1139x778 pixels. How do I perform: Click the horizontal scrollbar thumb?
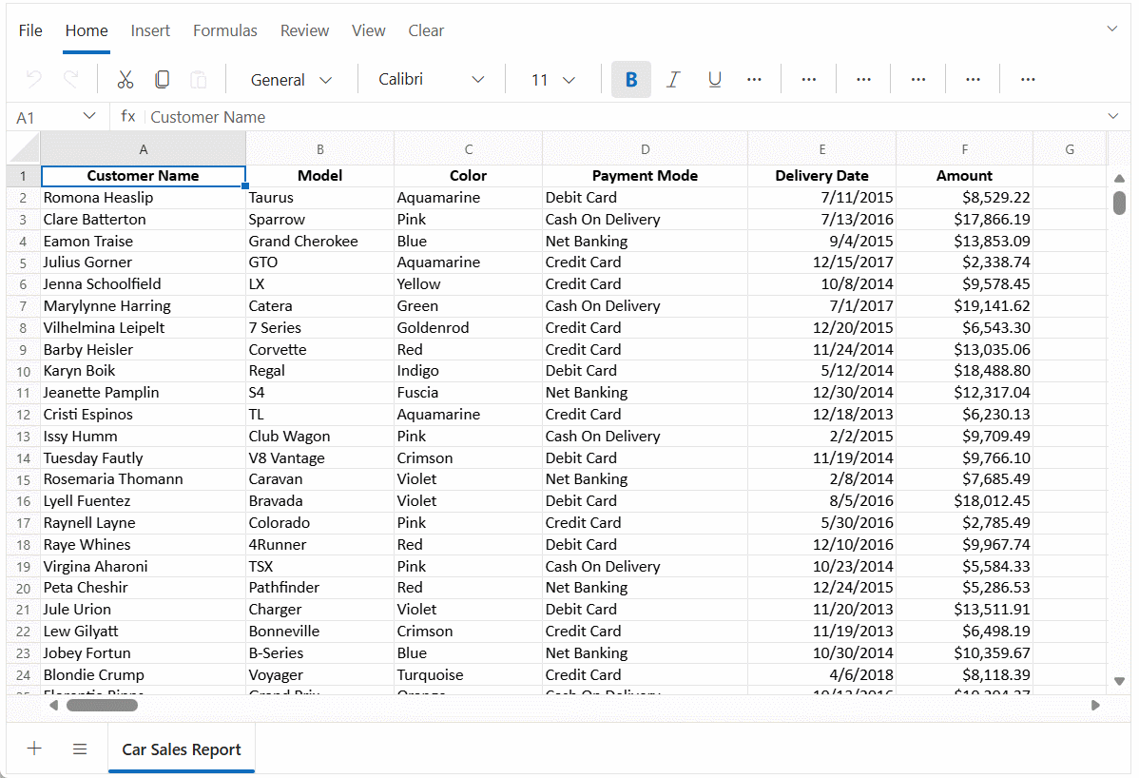click(102, 705)
